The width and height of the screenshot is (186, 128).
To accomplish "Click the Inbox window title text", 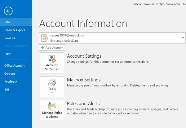I will pyautogui.click(x=160, y=4).
